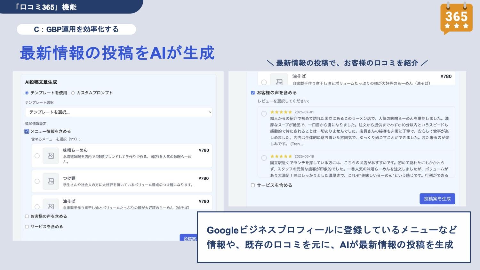This screenshot has height=270, width=480.
Task: Click the 365 calendar logo icon
Action: point(456,18)
